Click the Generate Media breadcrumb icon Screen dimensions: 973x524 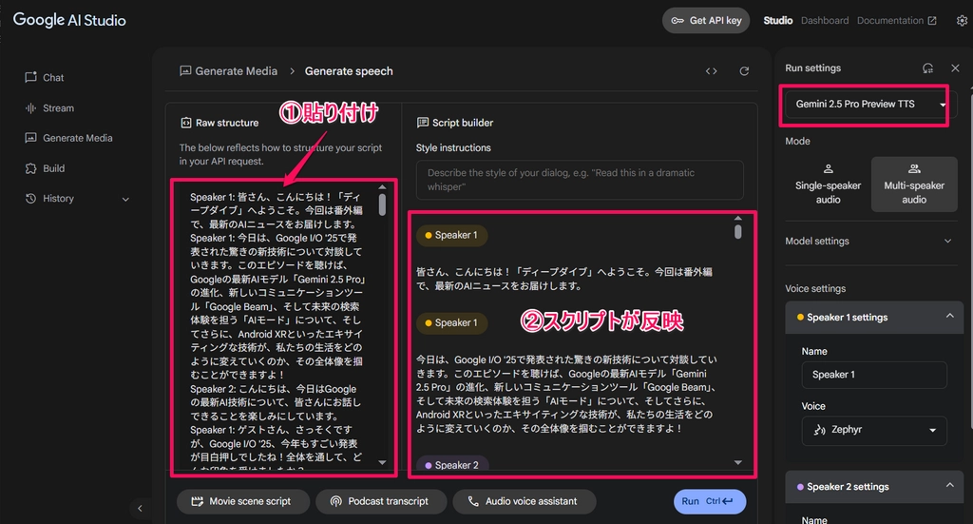(185, 70)
